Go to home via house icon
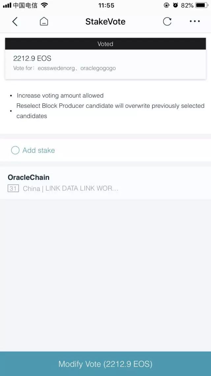 point(44,22)
